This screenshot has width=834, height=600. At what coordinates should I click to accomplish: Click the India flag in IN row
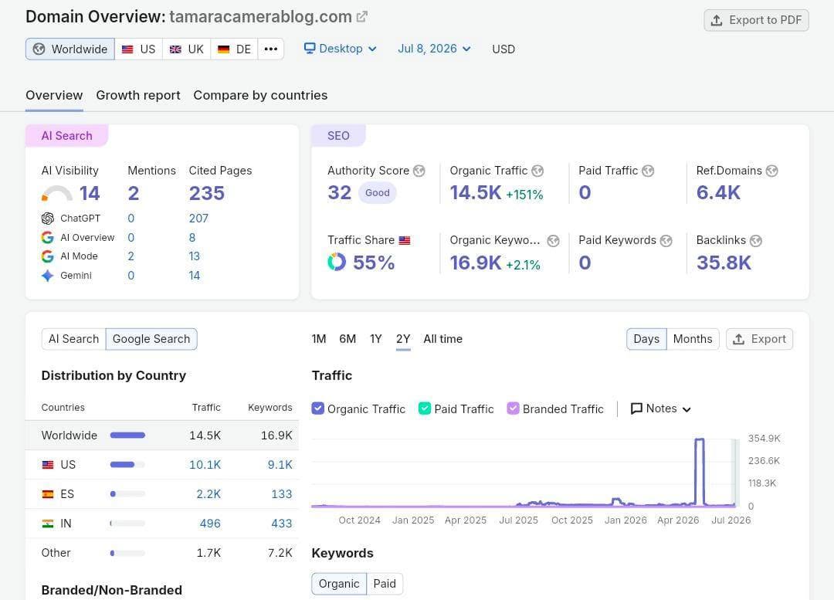(x=48, y=524)
